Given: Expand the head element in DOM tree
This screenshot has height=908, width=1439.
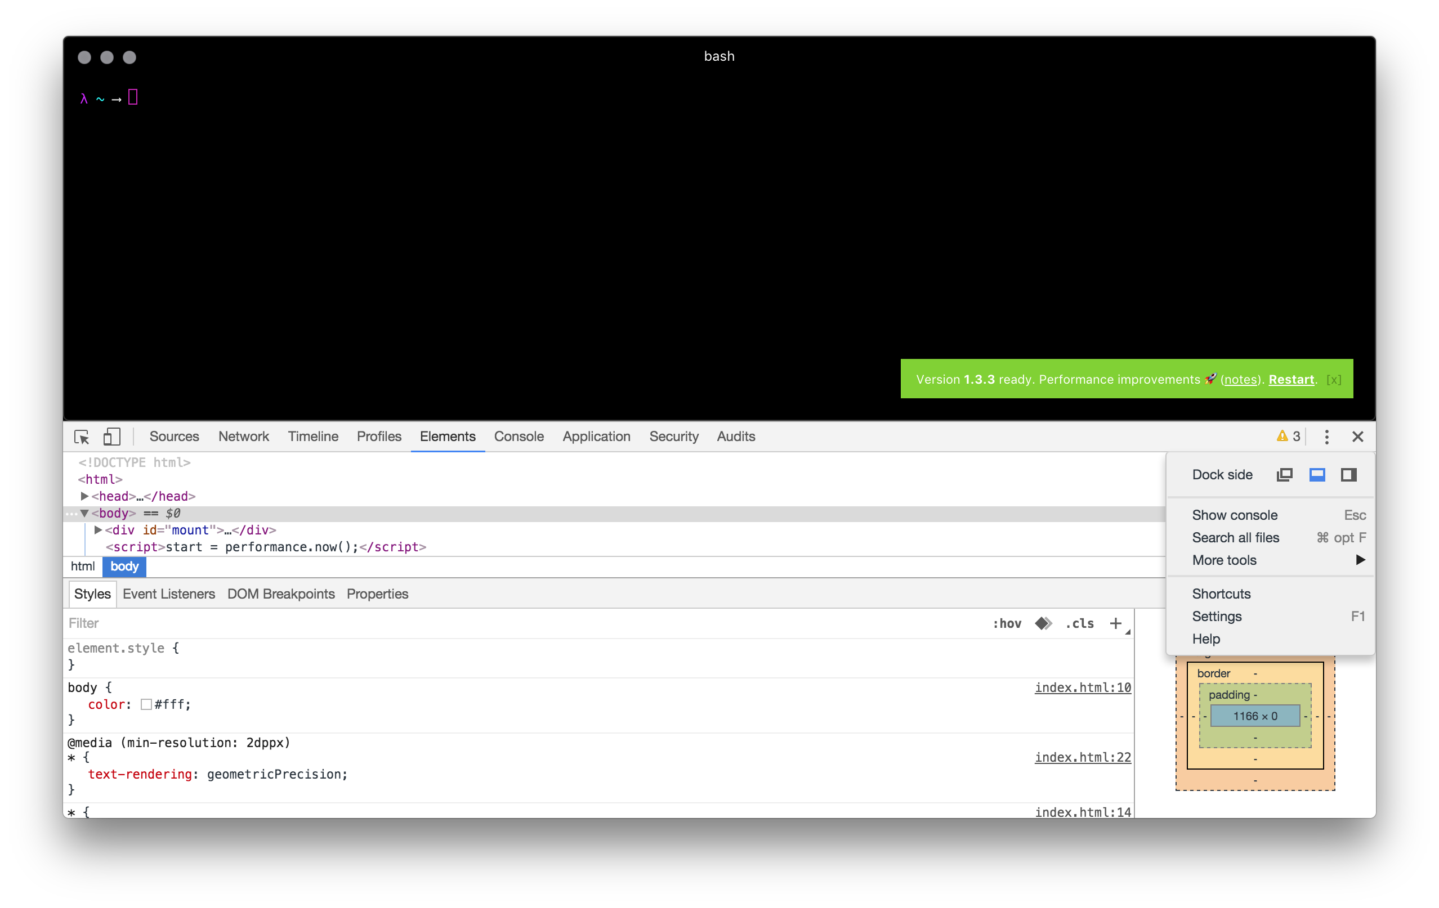Looking at the screenshot, I should [84, 496].
